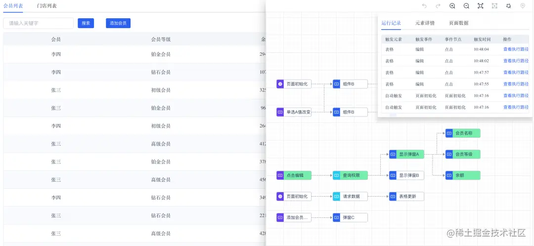The height and width of the screenshot is (246, 534).
Task: Open the debug bug icon in the toolbar
Action: (x=508, y=6)
